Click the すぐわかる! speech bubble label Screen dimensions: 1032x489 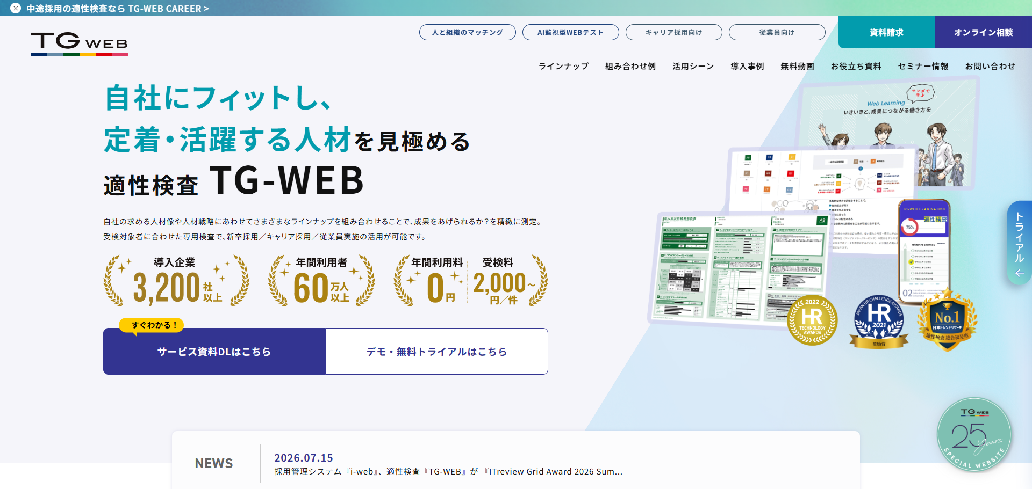[x=152, y=325]
